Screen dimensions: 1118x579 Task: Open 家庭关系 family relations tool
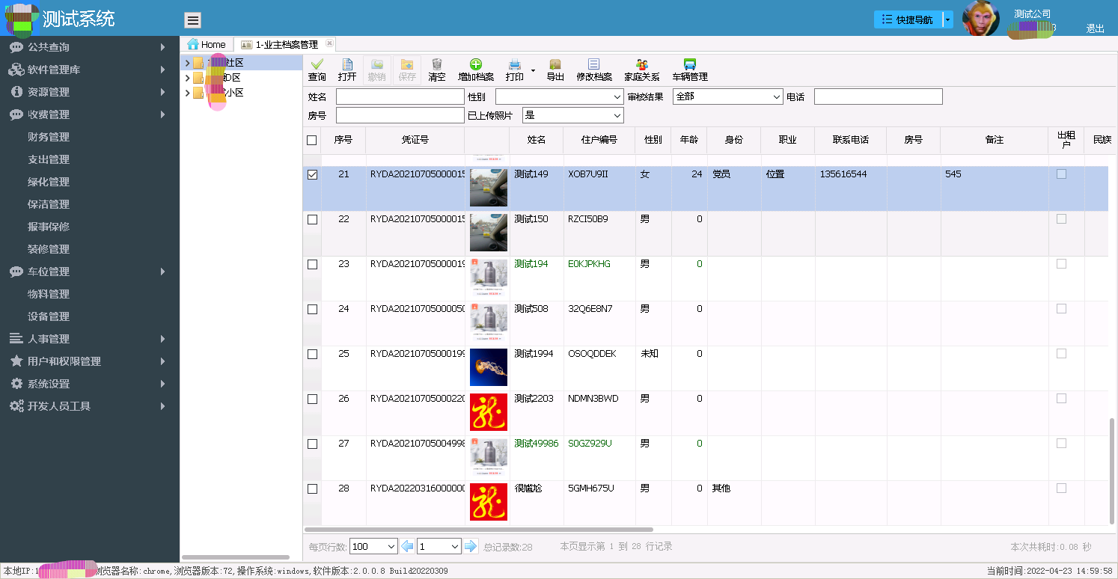click(642, 70)
